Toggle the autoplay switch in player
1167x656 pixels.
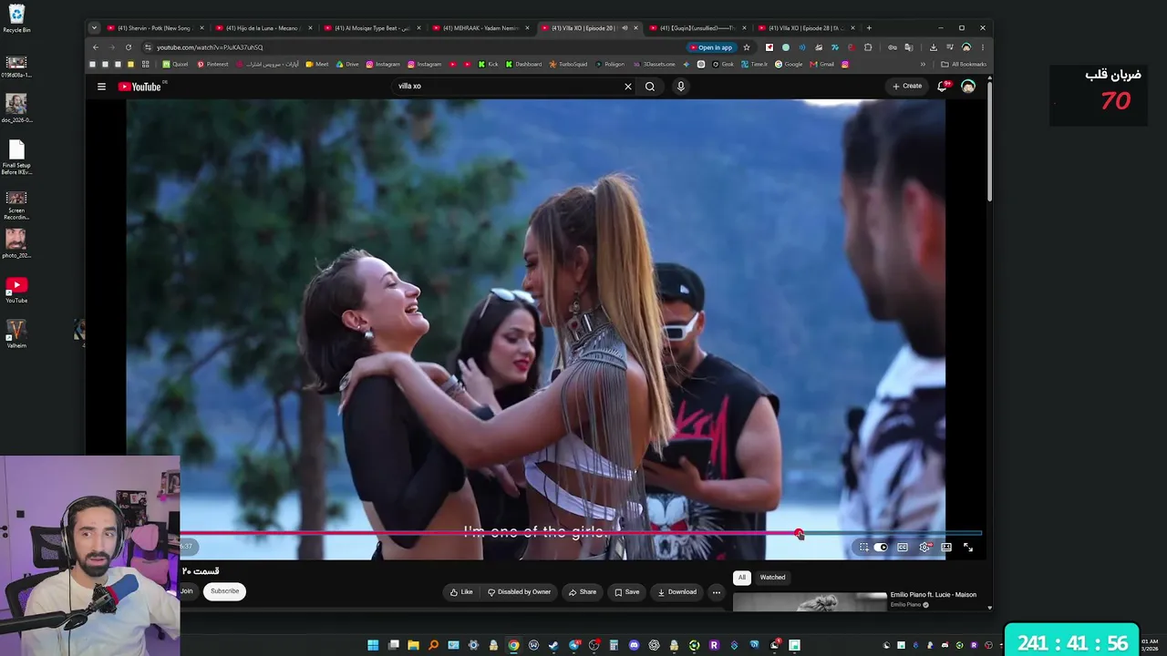(881, 548)
